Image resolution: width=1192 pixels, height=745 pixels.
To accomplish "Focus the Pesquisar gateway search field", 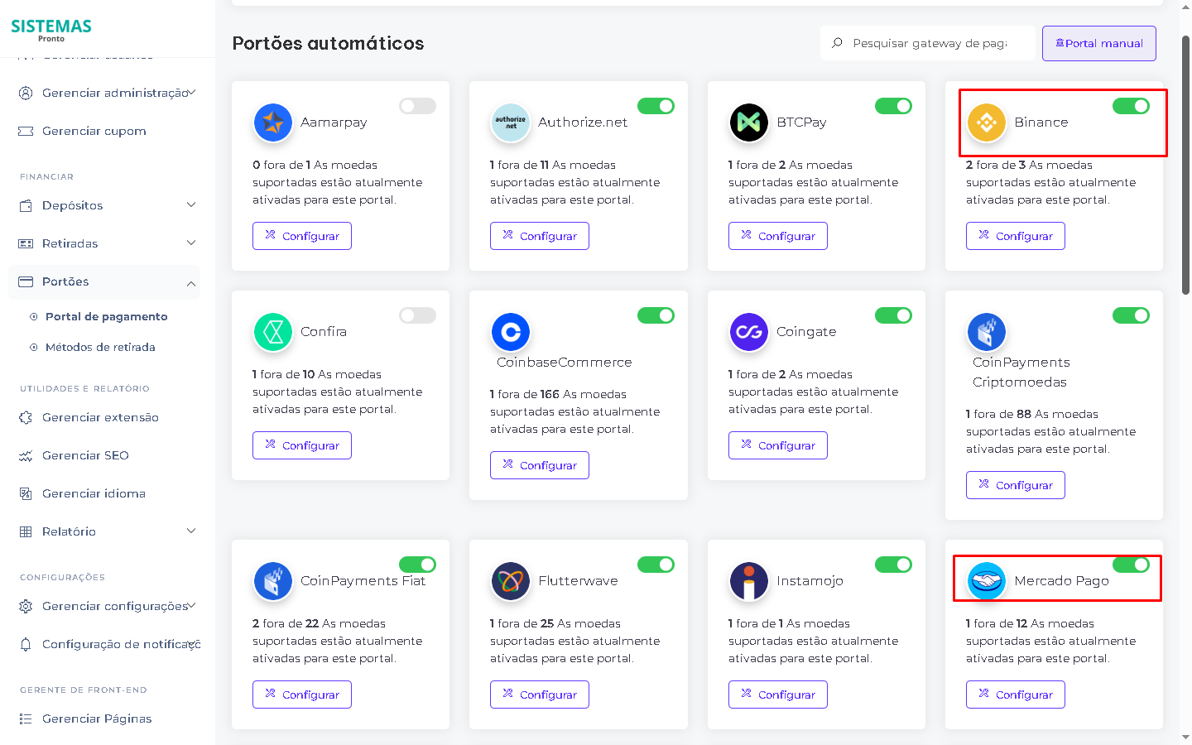I will coord(930,43).
